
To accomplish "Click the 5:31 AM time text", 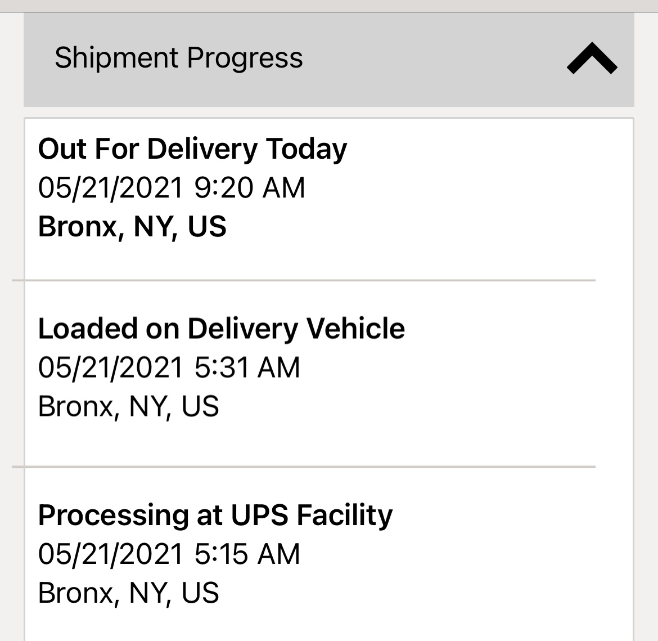I will pyautogui.click(x=247, y=367).
